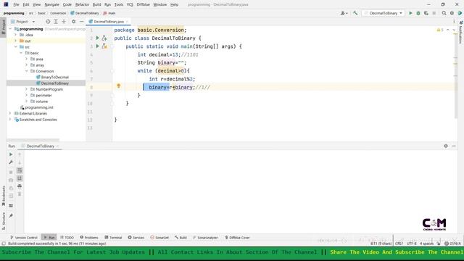The height and width of the screenshot is (261, 464).
Task: Toggle soft-wrap in Run console
Action: (x=20, y=170)
